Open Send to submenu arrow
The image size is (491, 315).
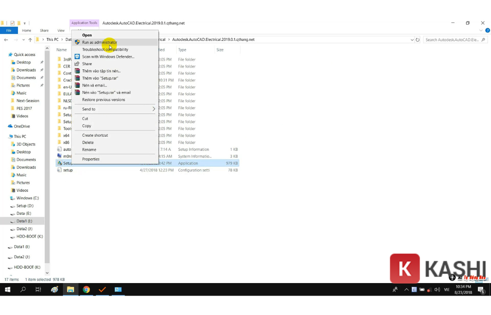pyautogui.click(x=154, y=109)
